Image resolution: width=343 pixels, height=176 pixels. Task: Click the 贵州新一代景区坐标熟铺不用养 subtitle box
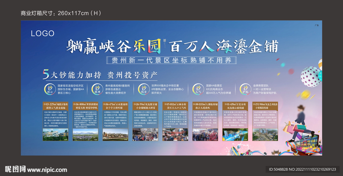[x=171, y=60]
